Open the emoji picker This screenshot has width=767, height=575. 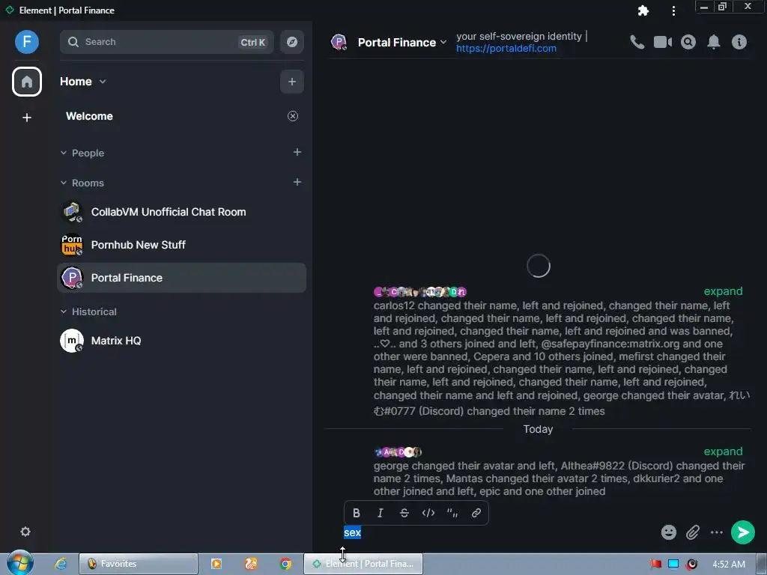(x=669, y=532)
